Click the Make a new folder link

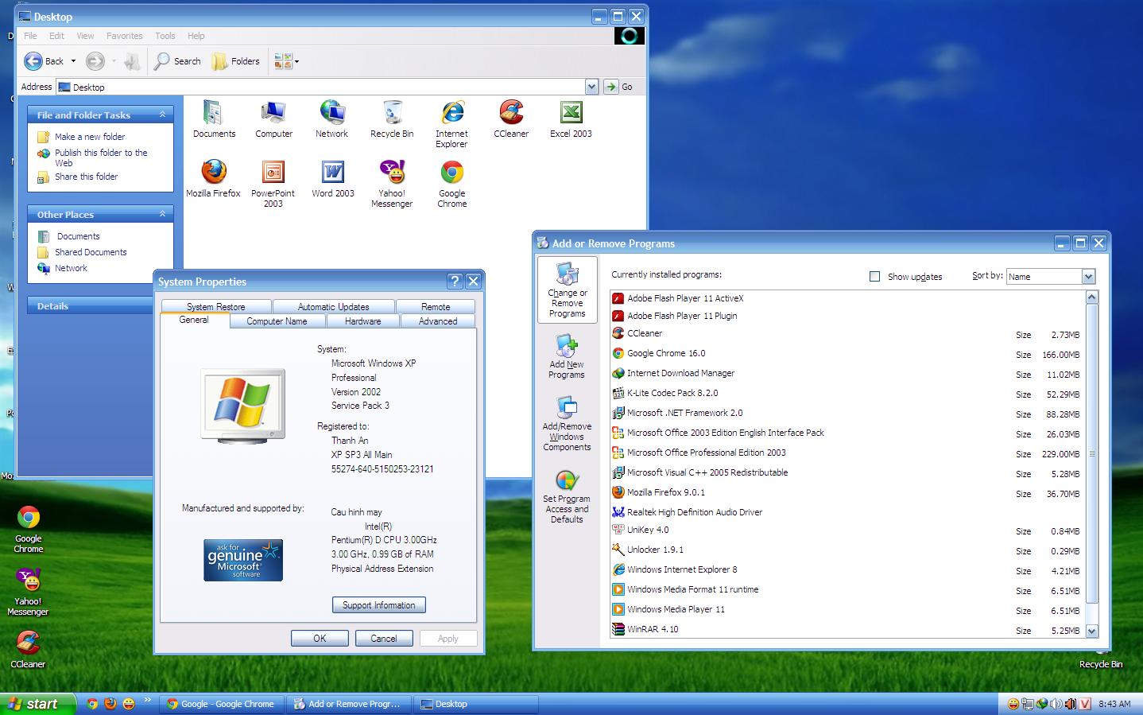89,137
